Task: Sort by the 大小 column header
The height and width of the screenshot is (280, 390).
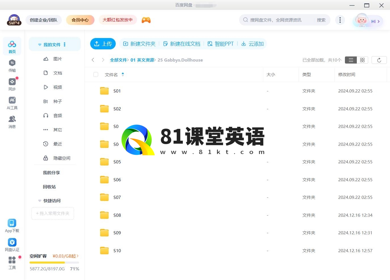Action: 271,74
